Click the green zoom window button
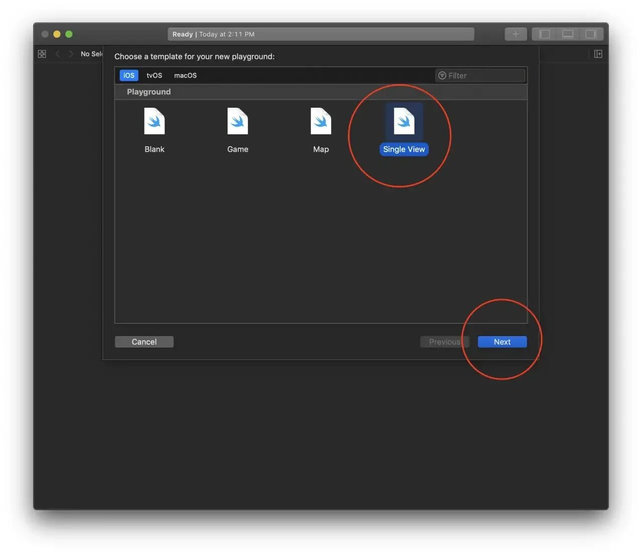 [x=69, y=34]
